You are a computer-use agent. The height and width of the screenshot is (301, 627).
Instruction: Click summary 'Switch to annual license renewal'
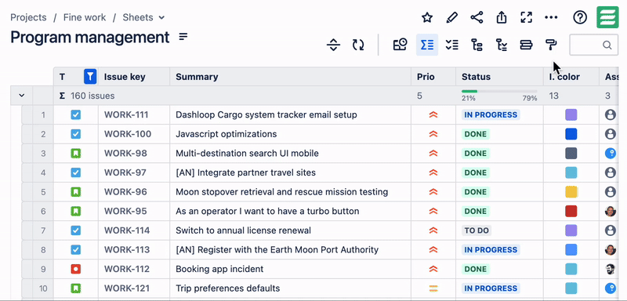[243, 230]
